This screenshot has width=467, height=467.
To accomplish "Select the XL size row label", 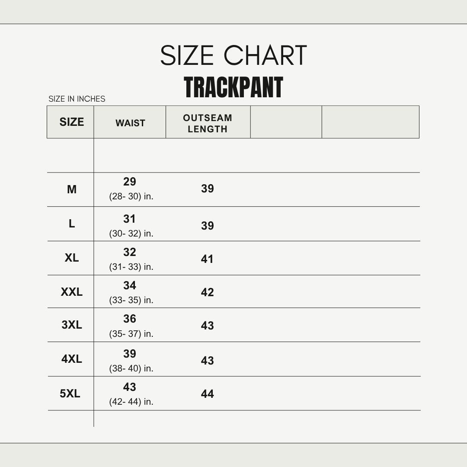I will [x=72, y=258].
